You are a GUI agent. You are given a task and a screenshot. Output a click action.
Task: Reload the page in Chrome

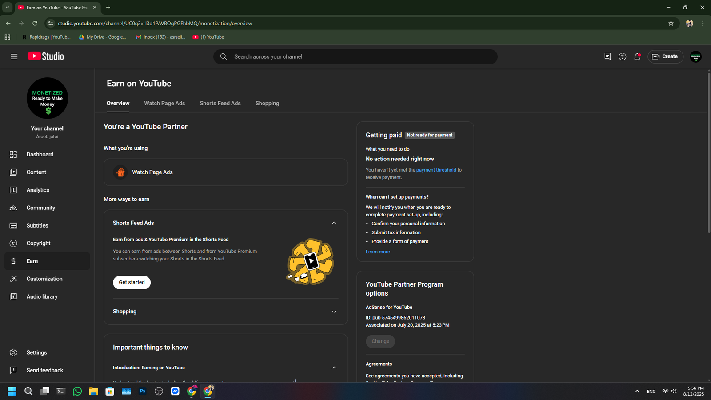(x=35, y=23)
